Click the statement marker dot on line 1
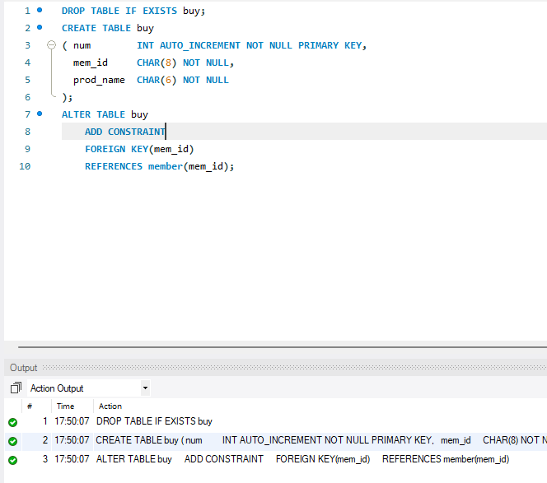This screenshot has width=547, height=483. point(40,10)
